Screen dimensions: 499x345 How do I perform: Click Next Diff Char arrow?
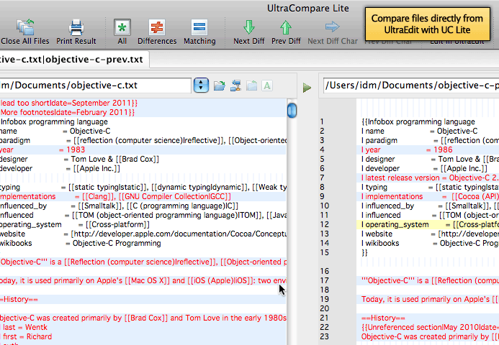click(332, 27)
